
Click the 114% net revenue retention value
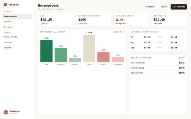click(82, 20)
